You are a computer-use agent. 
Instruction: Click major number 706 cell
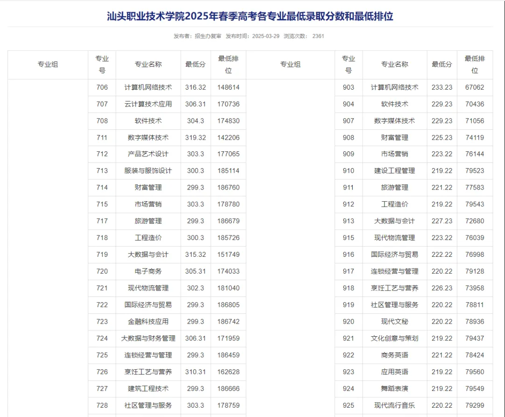(102, 87)
